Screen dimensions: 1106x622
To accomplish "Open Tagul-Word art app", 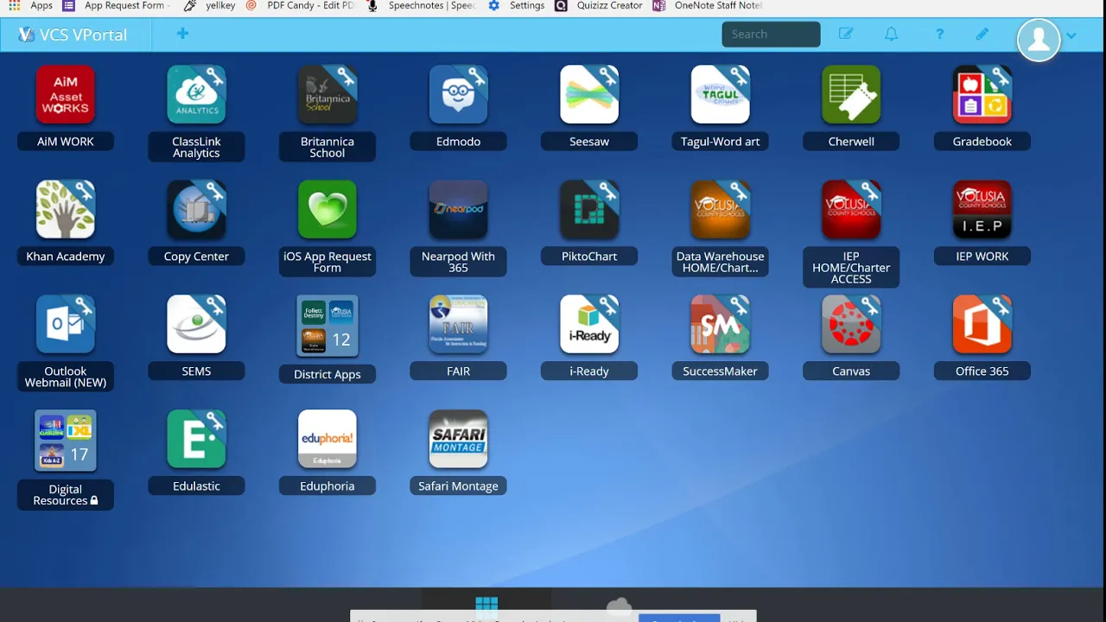I will point(721,94).
